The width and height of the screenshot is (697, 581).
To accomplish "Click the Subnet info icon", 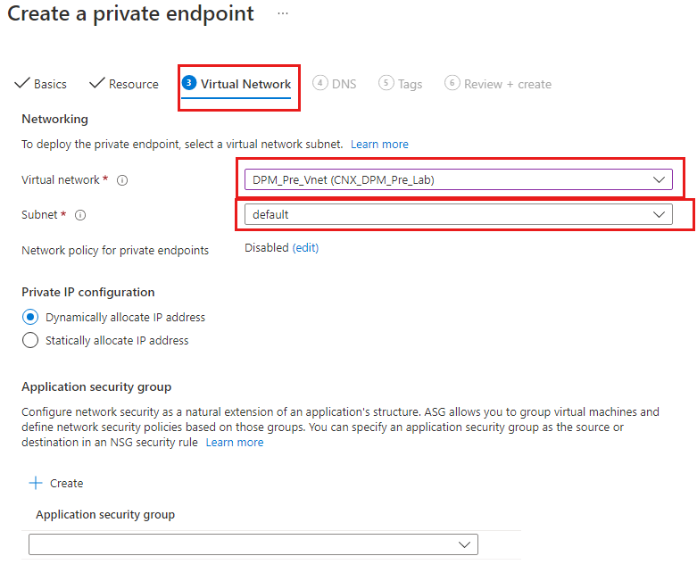I will (x=80, y=215).
